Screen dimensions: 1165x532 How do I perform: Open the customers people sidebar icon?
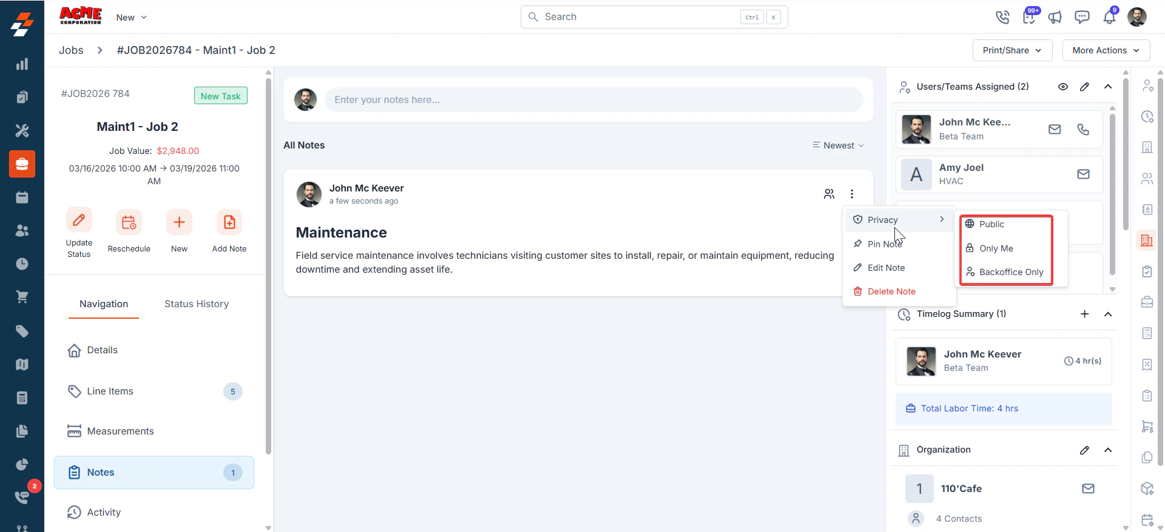point(22,230)
